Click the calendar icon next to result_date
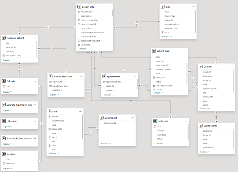Image resolution: width=238 pixels, height=172 pixels. pos(154,77)
